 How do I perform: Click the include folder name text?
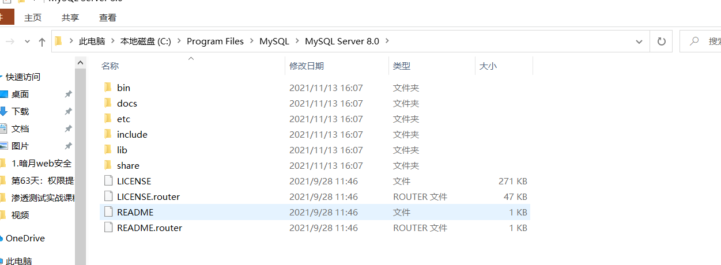(132, 134)
